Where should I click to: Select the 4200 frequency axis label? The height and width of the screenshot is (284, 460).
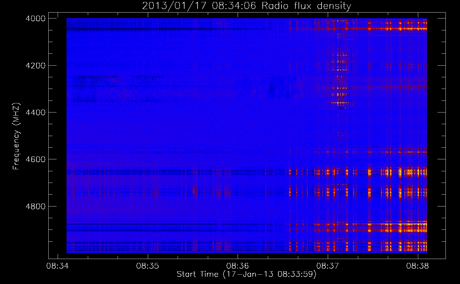click(x=36, y=66)
